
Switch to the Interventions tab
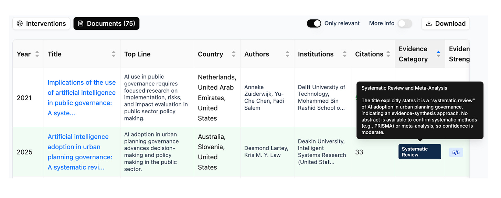tap(41, 23)
